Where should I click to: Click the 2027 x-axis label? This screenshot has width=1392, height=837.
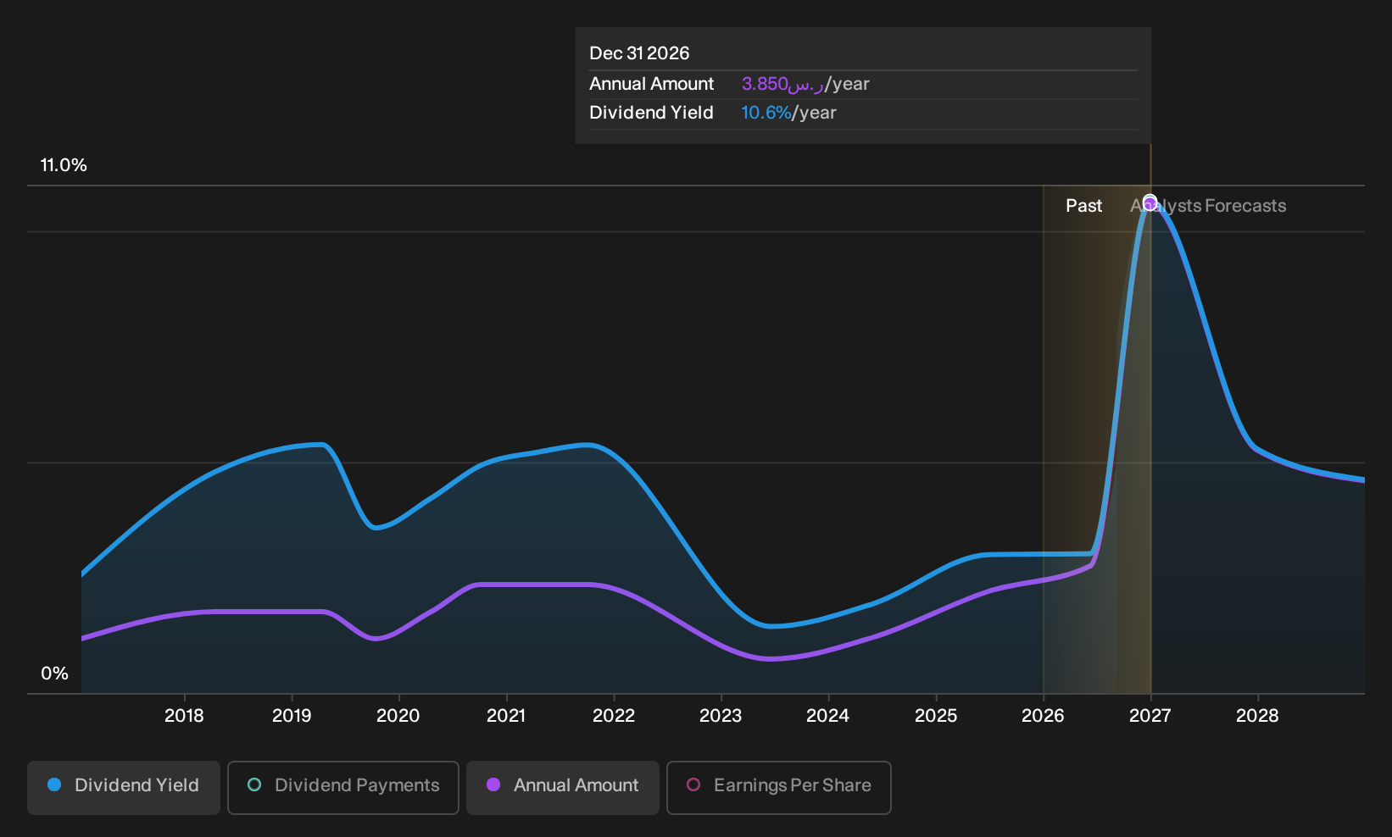[x=1150, y=716]
